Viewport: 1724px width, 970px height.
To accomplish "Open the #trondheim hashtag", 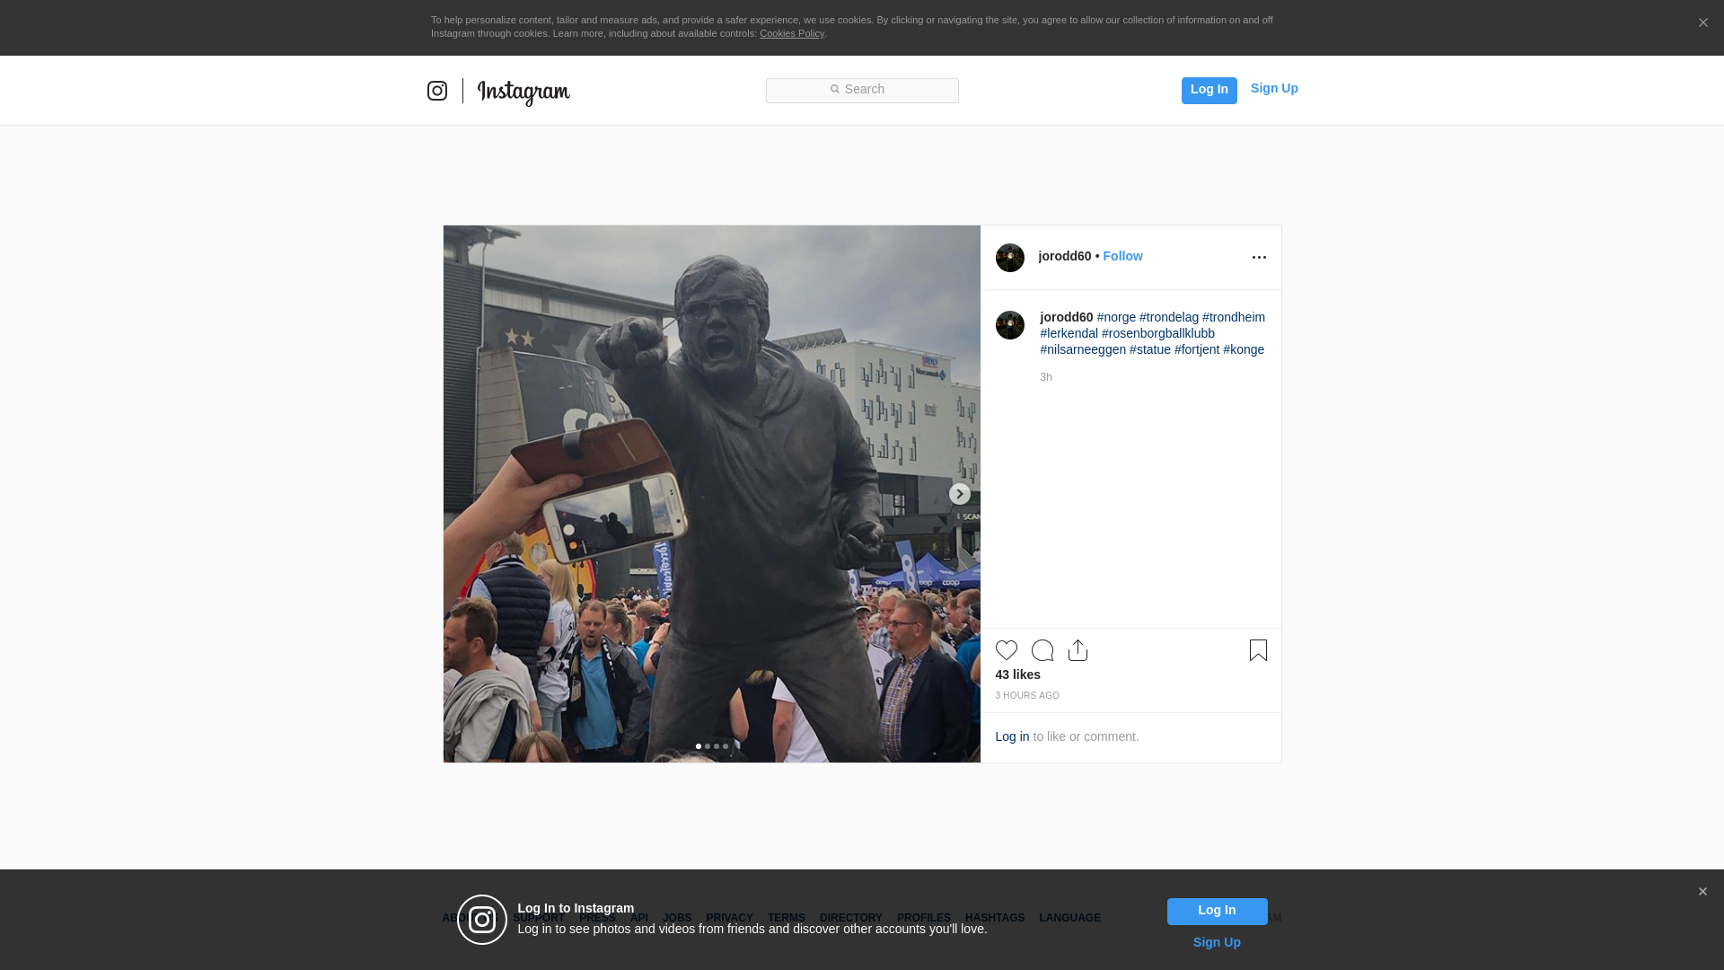I will (x=1234, y=317).
